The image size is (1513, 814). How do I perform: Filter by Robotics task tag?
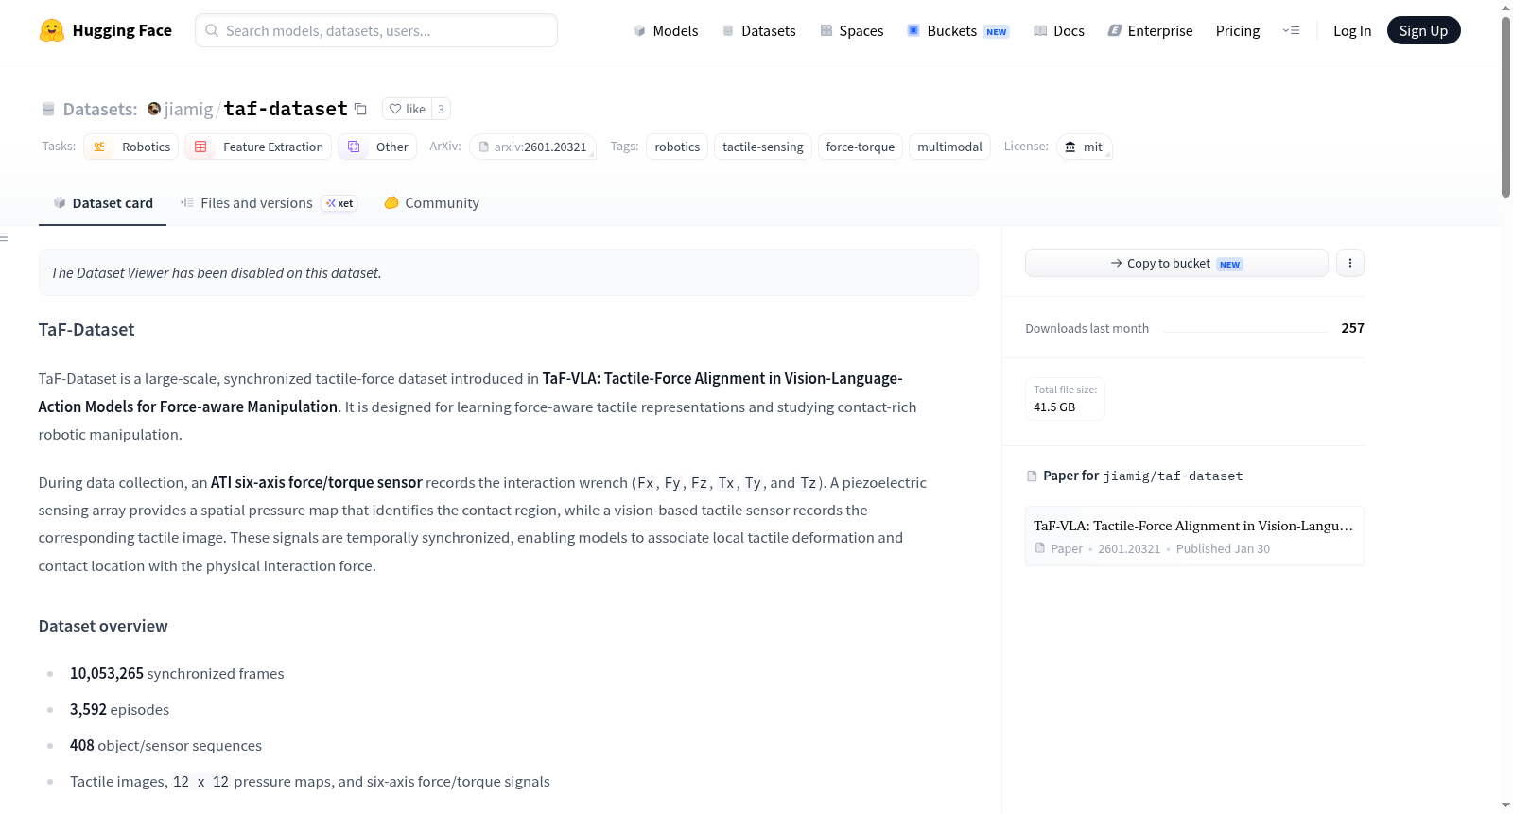[131, 147]
